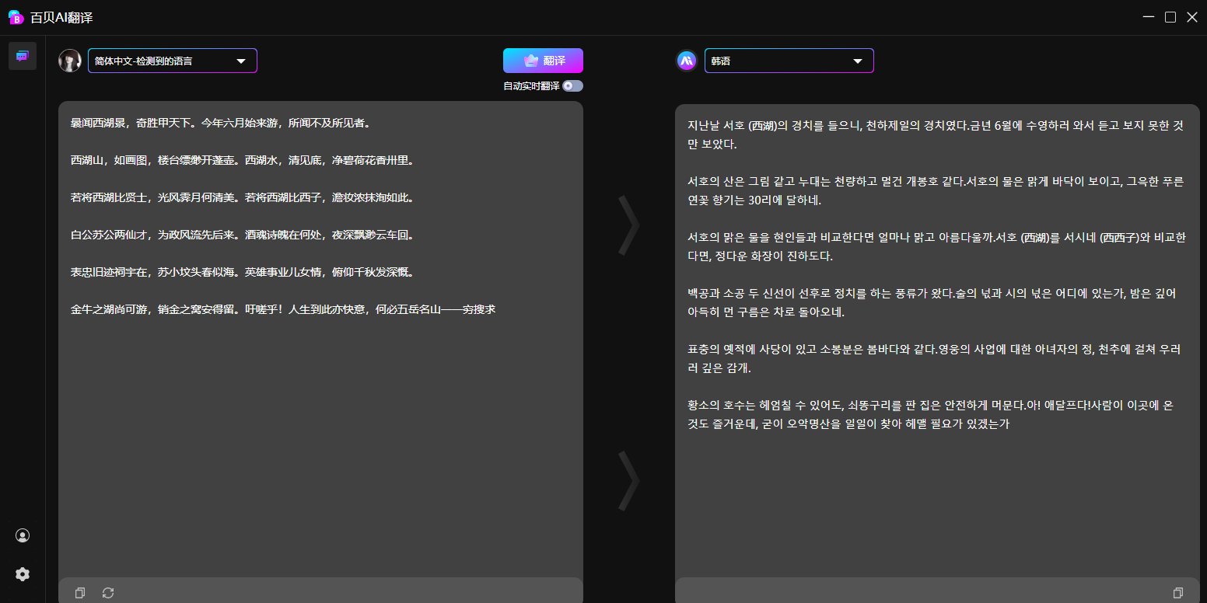The width and height of the screenshot is (1207, 603).
Task: Click the AI logo beside target language
Action: tap(687, 61)
